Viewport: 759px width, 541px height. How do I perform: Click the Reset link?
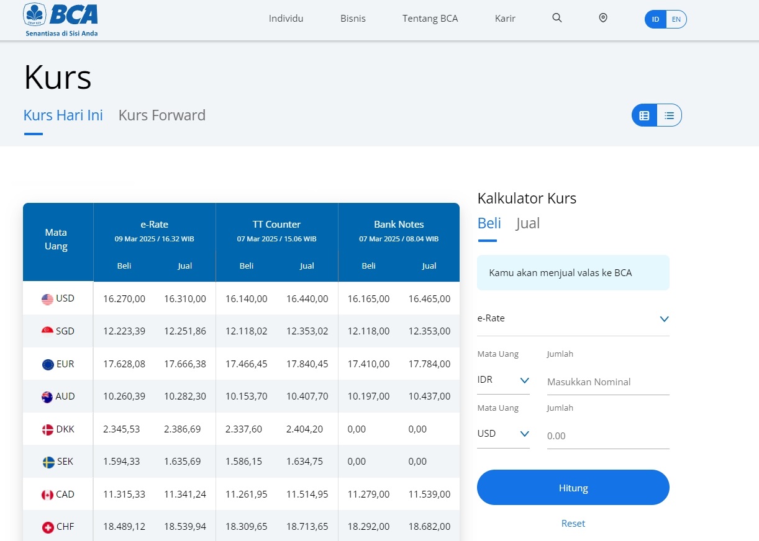point(573,524)
